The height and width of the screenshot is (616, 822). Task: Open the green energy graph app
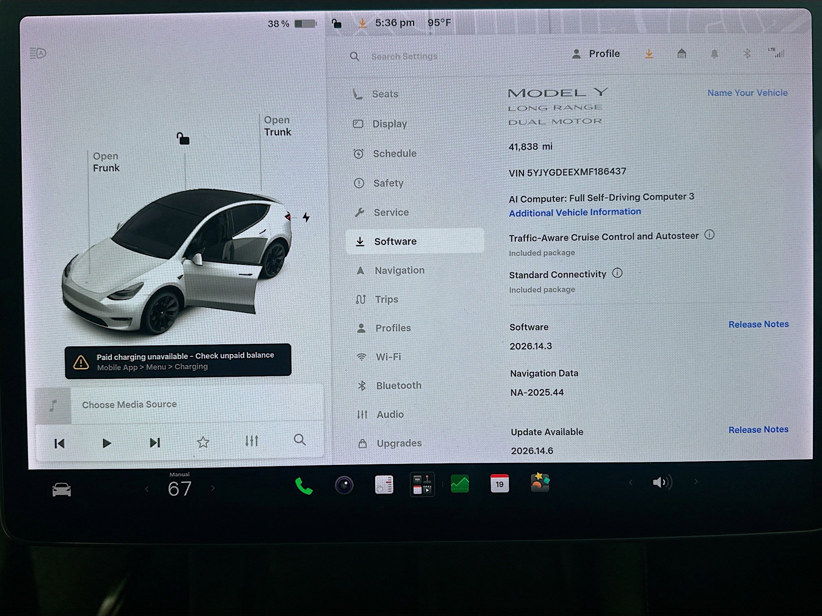click(x=460, y=484)
